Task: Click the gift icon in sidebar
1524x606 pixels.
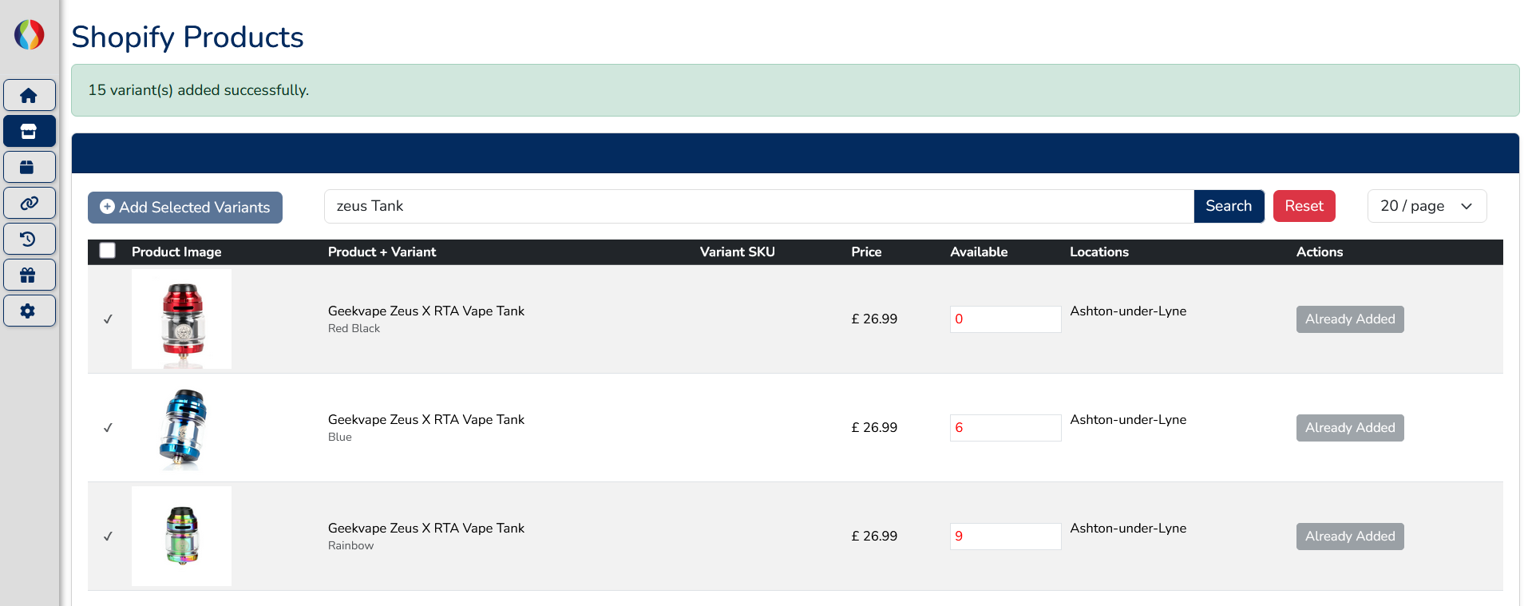Action: pyautogui.click(x=29, y=275)
